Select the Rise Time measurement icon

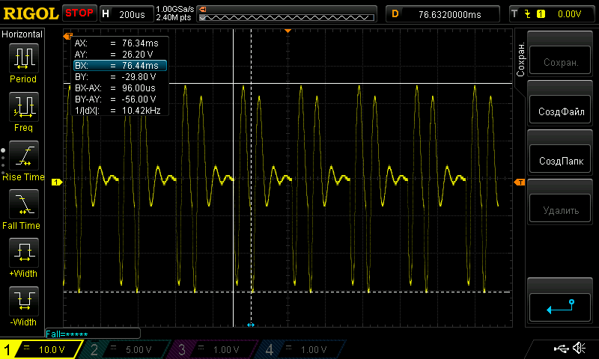pyautogui.click(x=24, y=156)
